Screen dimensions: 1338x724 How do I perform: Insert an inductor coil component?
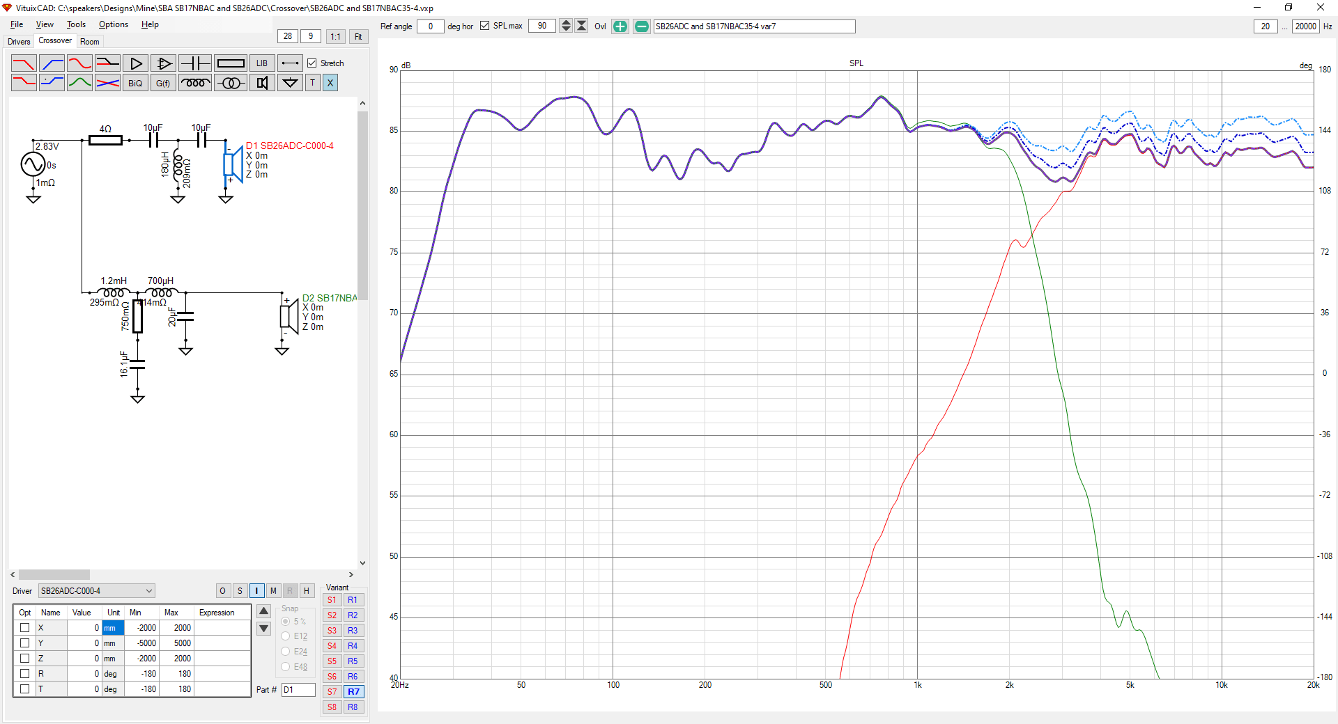coord(195,83)
